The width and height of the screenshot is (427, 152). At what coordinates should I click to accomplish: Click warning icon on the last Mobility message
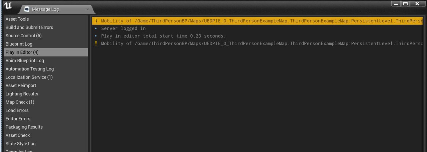(96, 44)
